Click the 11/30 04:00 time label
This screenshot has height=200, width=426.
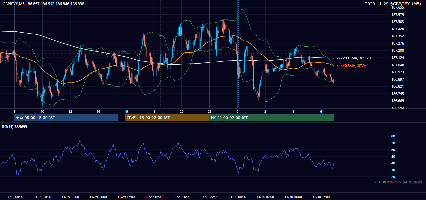click(x=293, y=197)
